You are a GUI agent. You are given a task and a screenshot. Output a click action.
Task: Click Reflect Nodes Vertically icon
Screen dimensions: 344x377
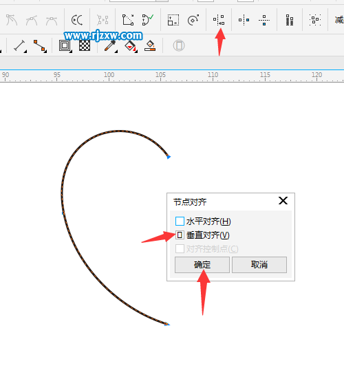click(264, 20)
